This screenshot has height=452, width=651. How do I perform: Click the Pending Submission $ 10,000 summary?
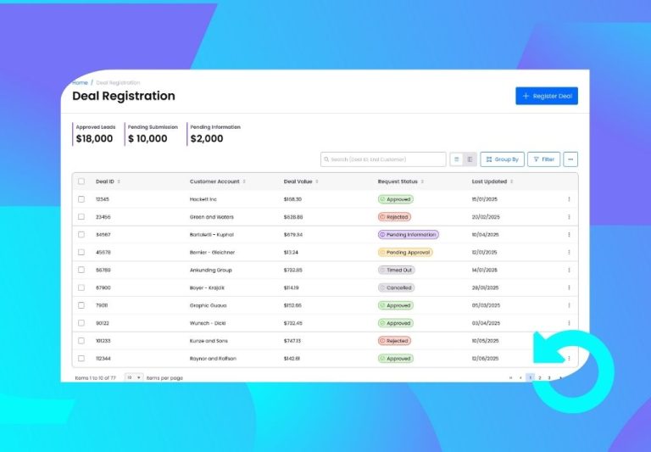click(x=152, y=134)
